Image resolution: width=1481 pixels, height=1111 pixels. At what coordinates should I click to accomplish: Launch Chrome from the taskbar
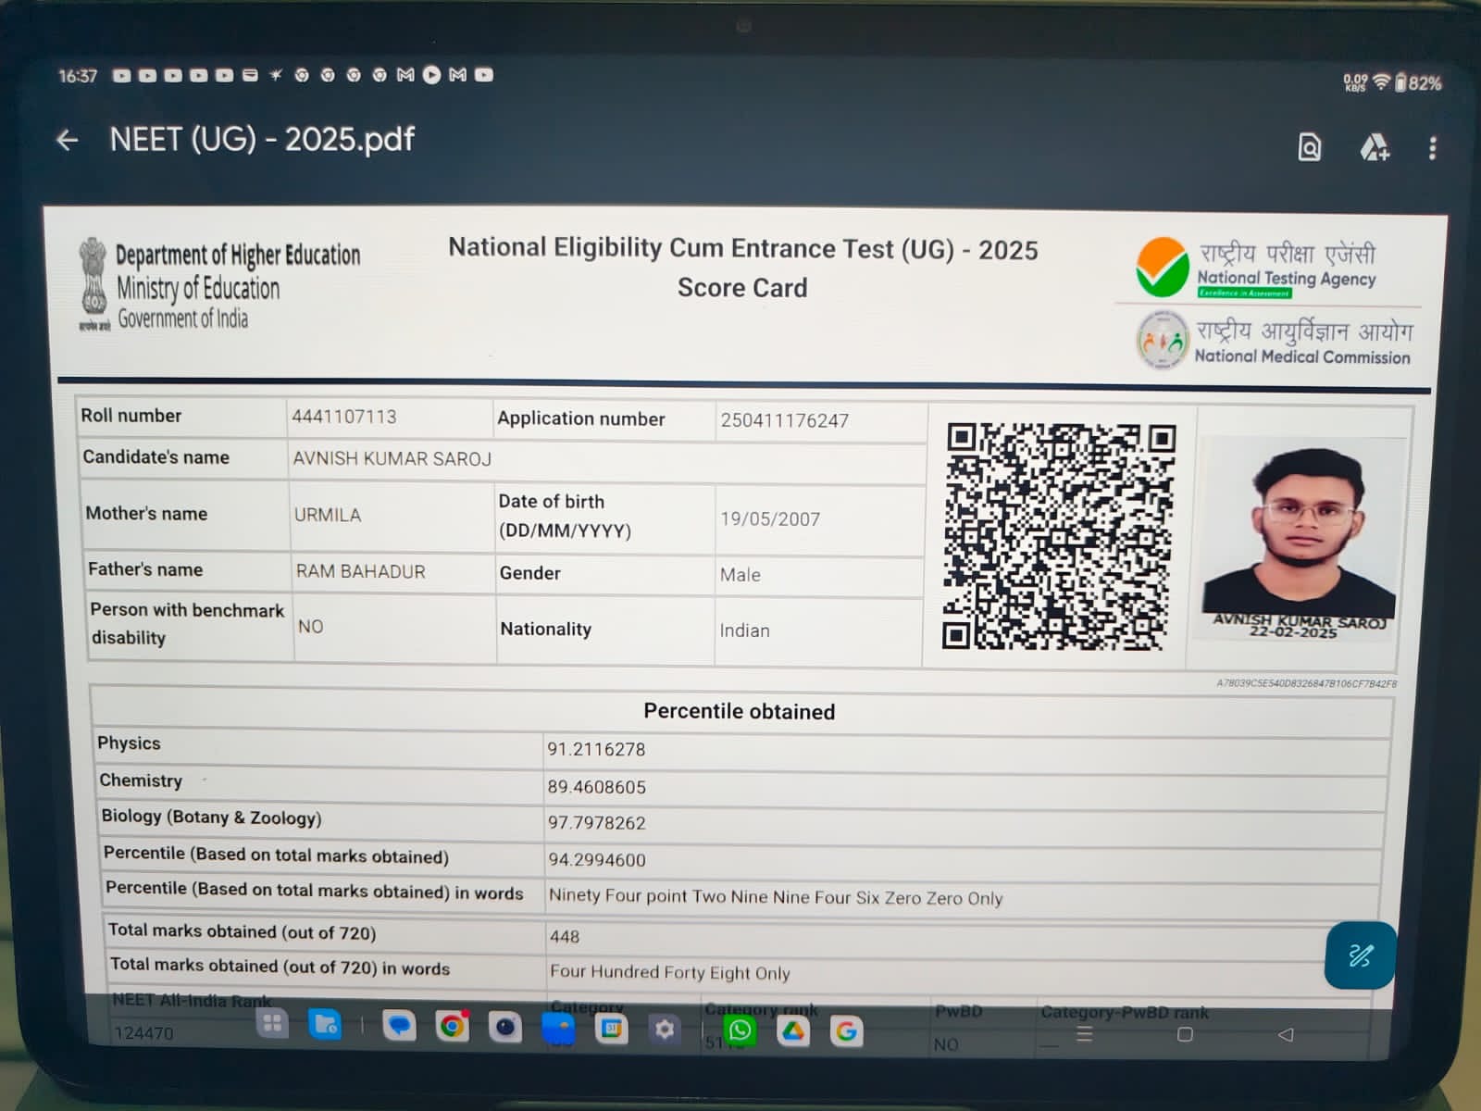[452, 1027]
